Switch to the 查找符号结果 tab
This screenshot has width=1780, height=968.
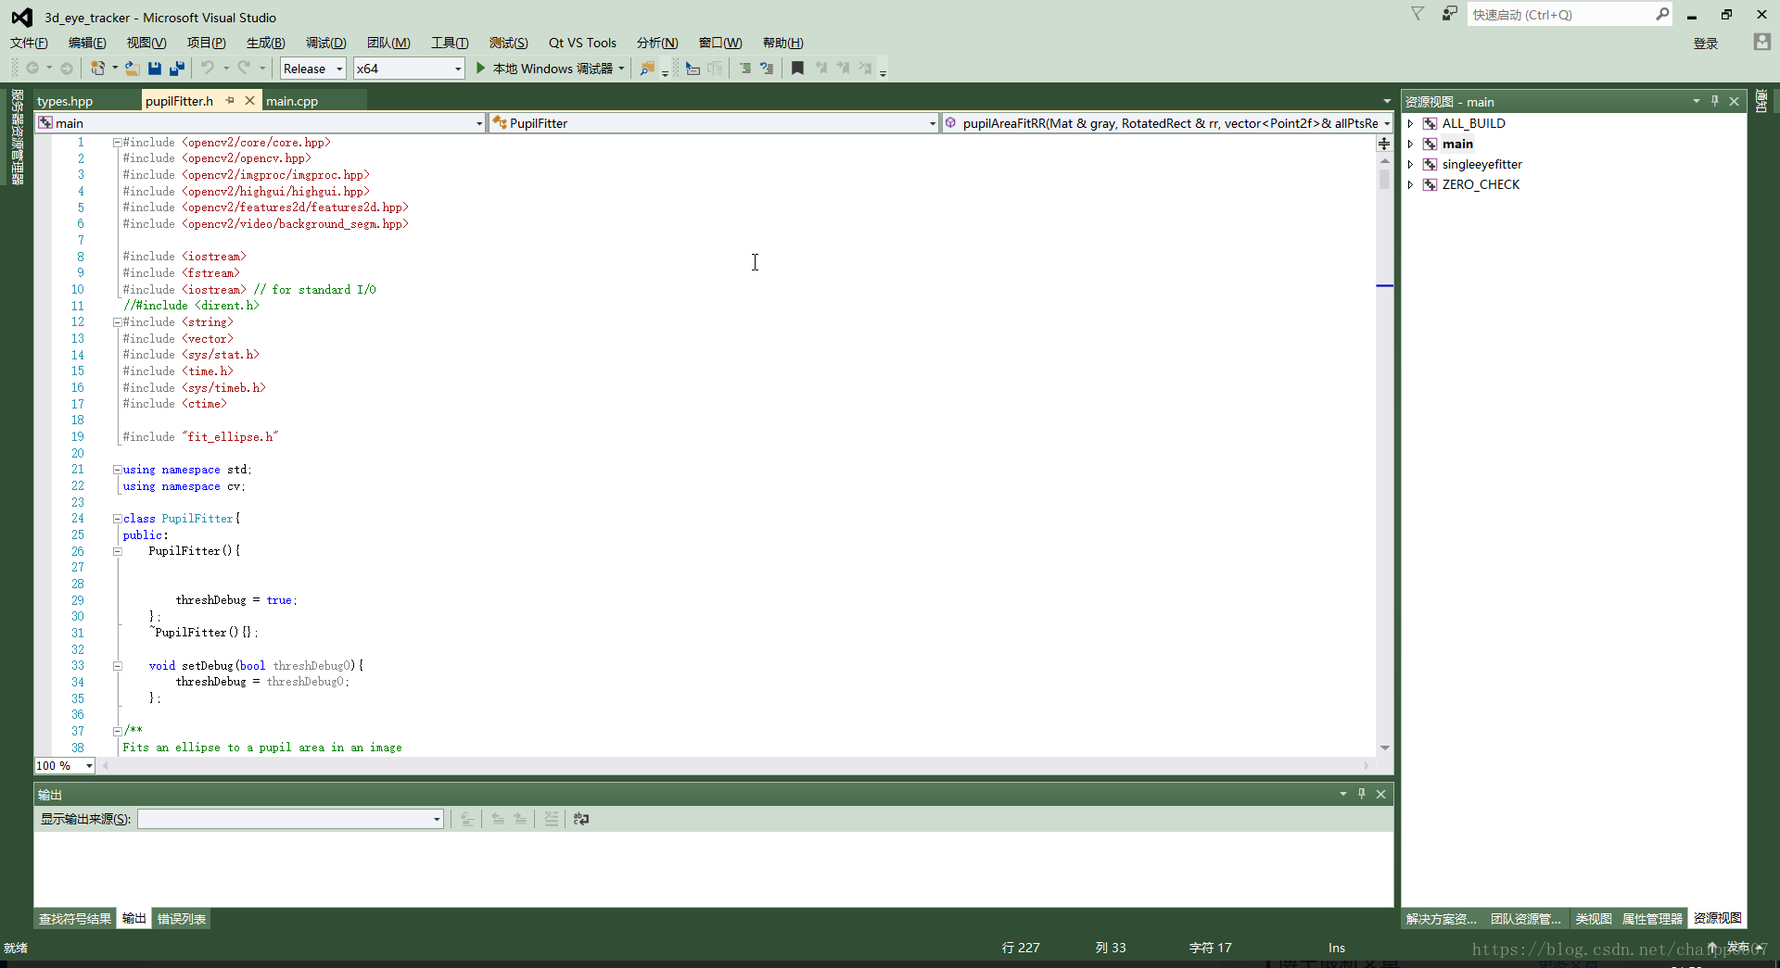(x=75, y=919)
